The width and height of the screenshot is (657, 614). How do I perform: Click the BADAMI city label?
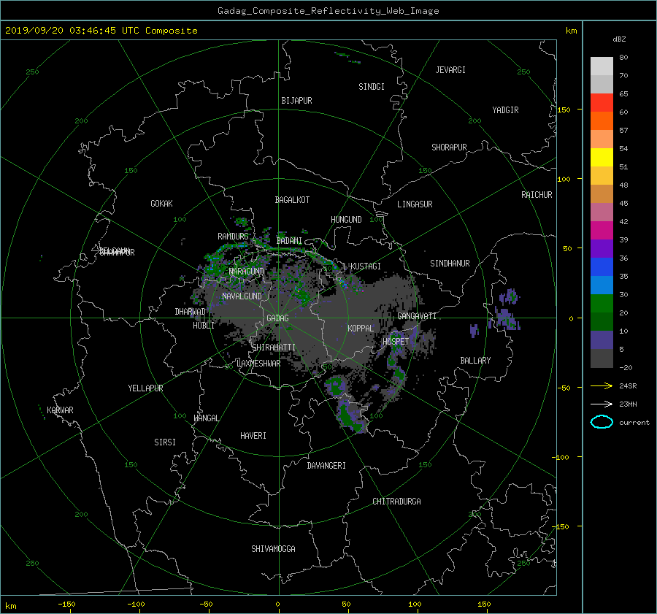pos(289,241)
